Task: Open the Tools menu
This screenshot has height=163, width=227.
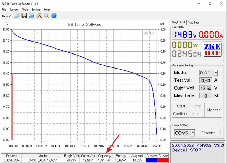Action: click(25, 9)
